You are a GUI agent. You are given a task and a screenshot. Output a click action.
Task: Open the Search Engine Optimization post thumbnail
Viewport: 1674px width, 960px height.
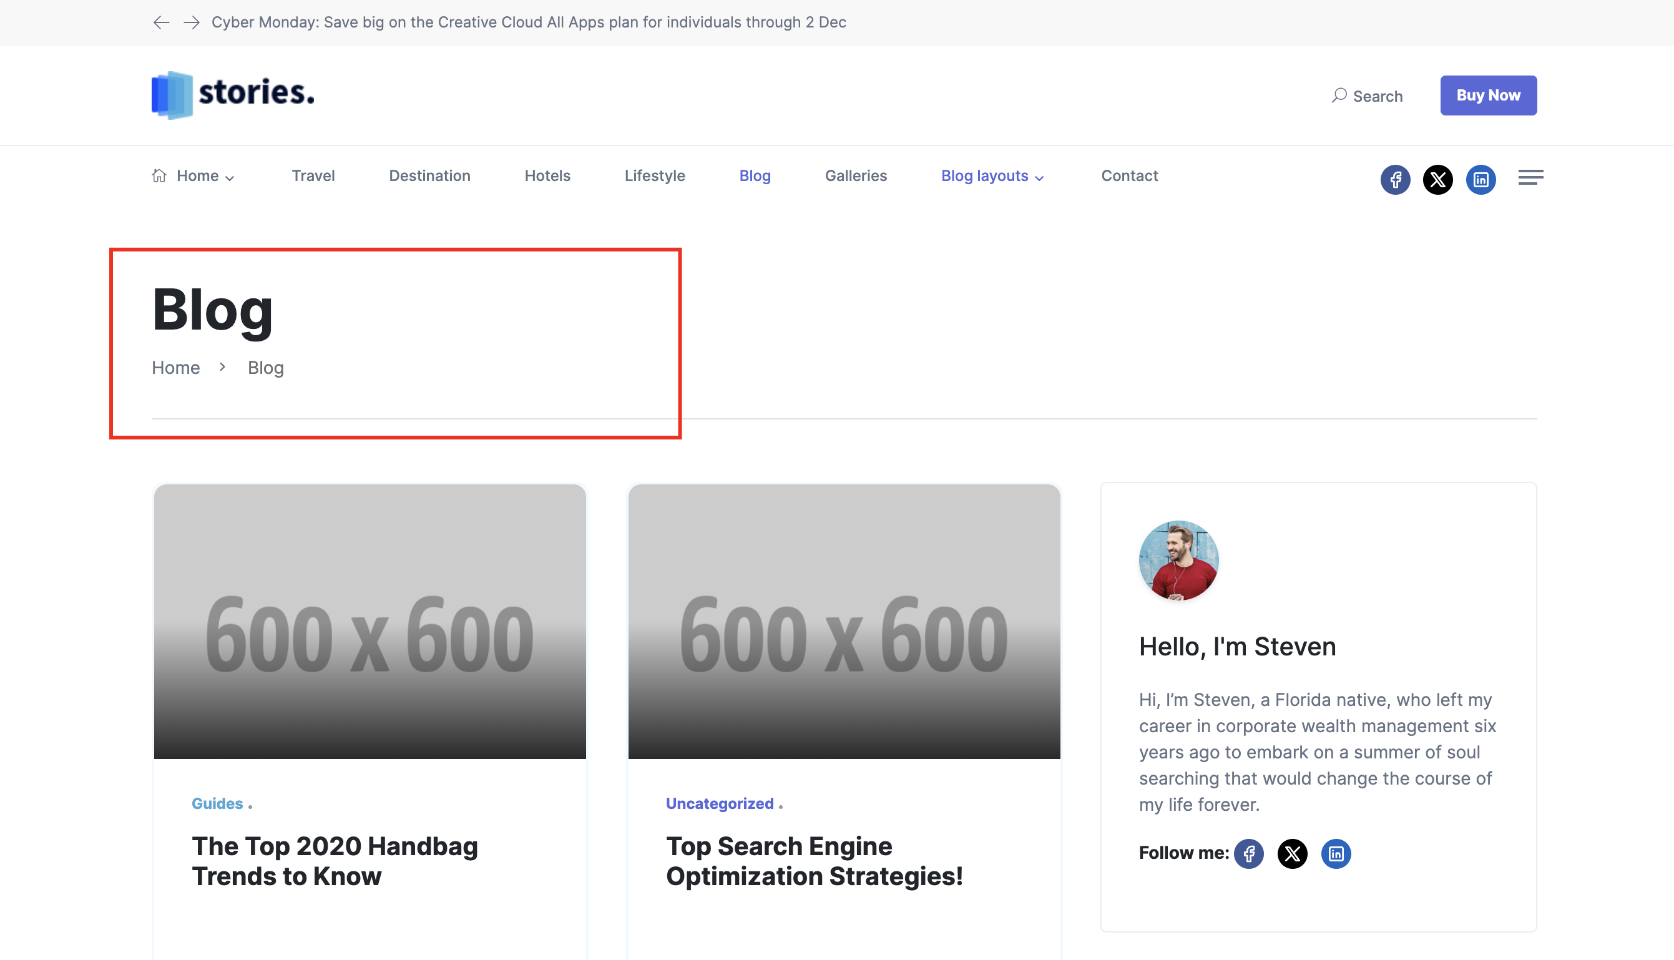point(844,622)
